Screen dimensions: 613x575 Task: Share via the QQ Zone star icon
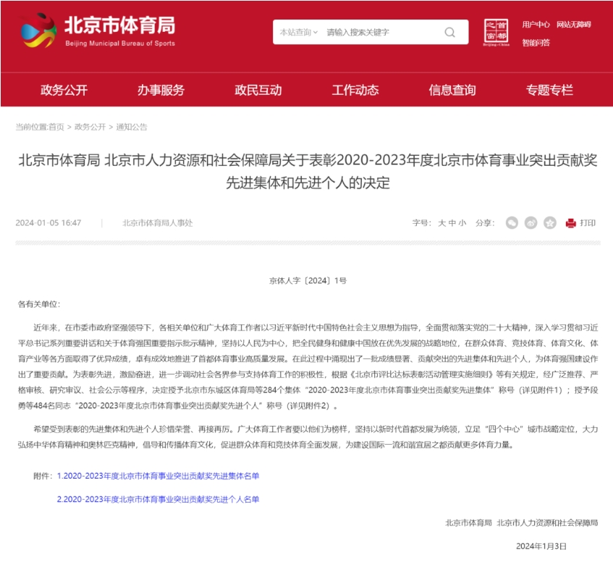[x=549, y=223]
